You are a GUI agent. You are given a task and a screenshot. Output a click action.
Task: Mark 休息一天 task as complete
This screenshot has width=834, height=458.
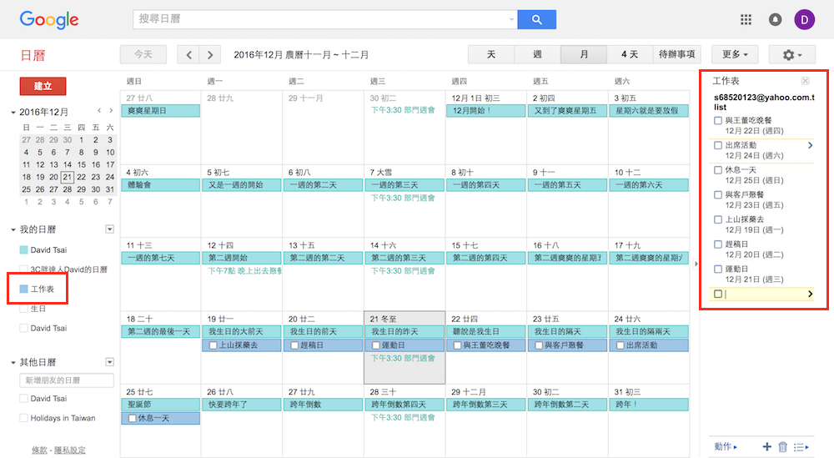[718, 170]
